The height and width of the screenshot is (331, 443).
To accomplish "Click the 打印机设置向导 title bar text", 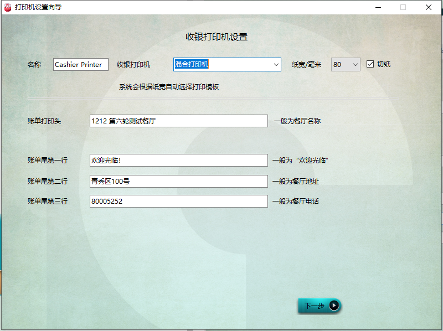I will coord(38,7).
